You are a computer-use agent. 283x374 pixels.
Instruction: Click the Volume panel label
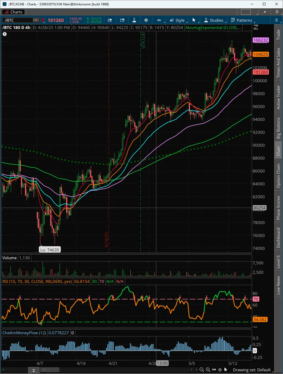click(x=10, y=258)
